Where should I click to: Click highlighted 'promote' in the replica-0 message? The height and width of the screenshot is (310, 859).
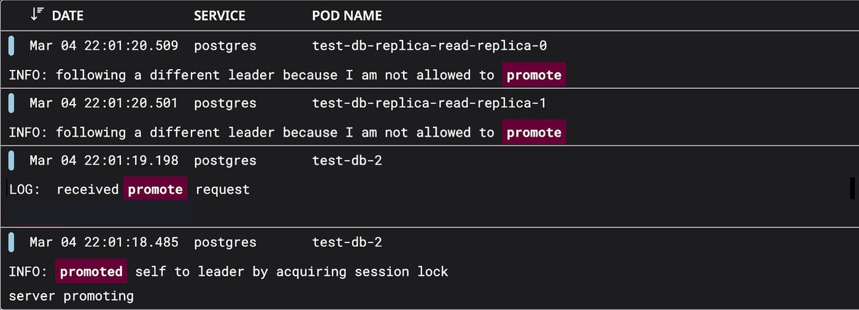click(534, 75)
